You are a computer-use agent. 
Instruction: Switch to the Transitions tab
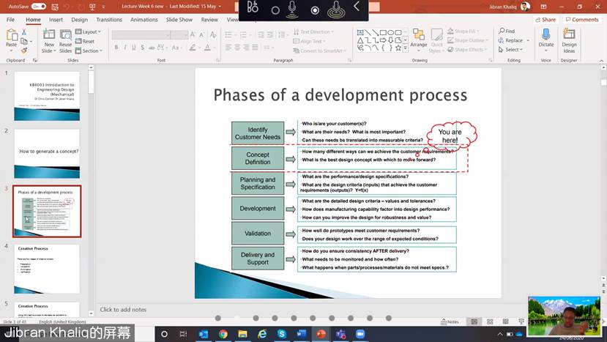109,20
